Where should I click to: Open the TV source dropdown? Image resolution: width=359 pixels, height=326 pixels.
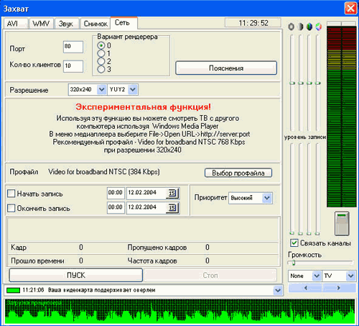click(351, 276)
